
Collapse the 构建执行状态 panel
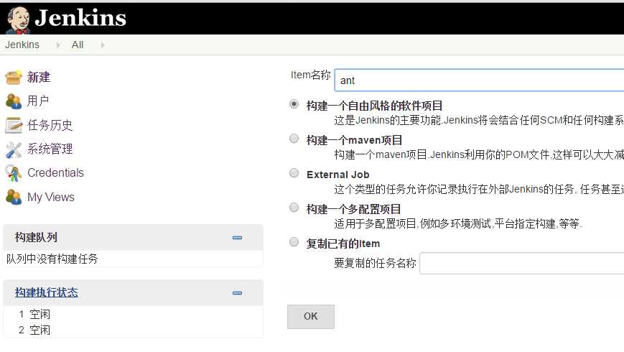click(x=237, y=293)
